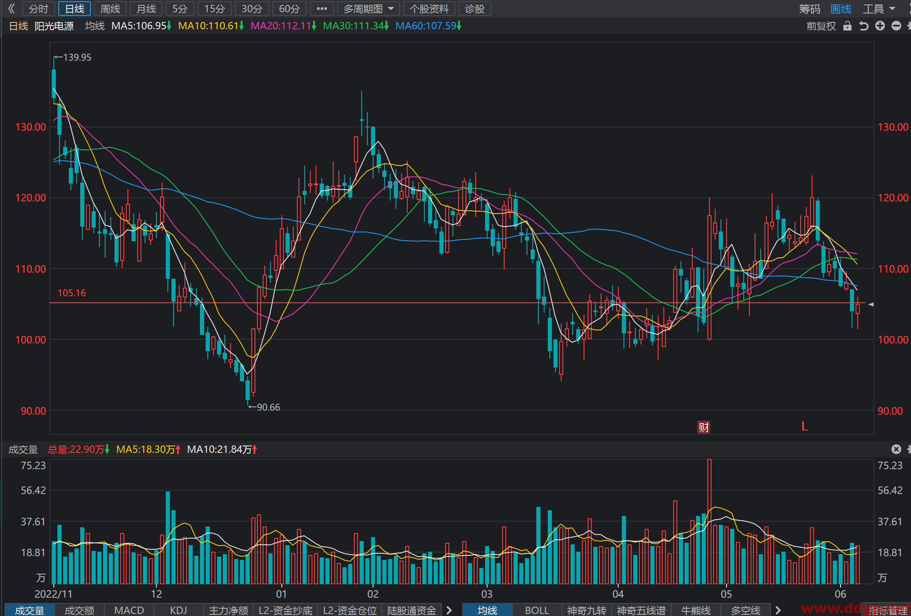Screen dimensions: 911x616
Task: Zoom out with the minus circle icon
Action: point(896,26)
